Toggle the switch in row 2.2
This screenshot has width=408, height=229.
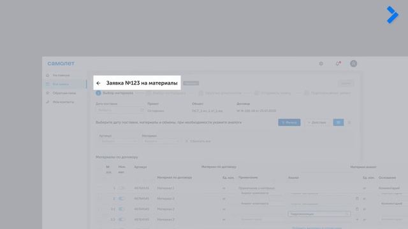click(121, 209)
